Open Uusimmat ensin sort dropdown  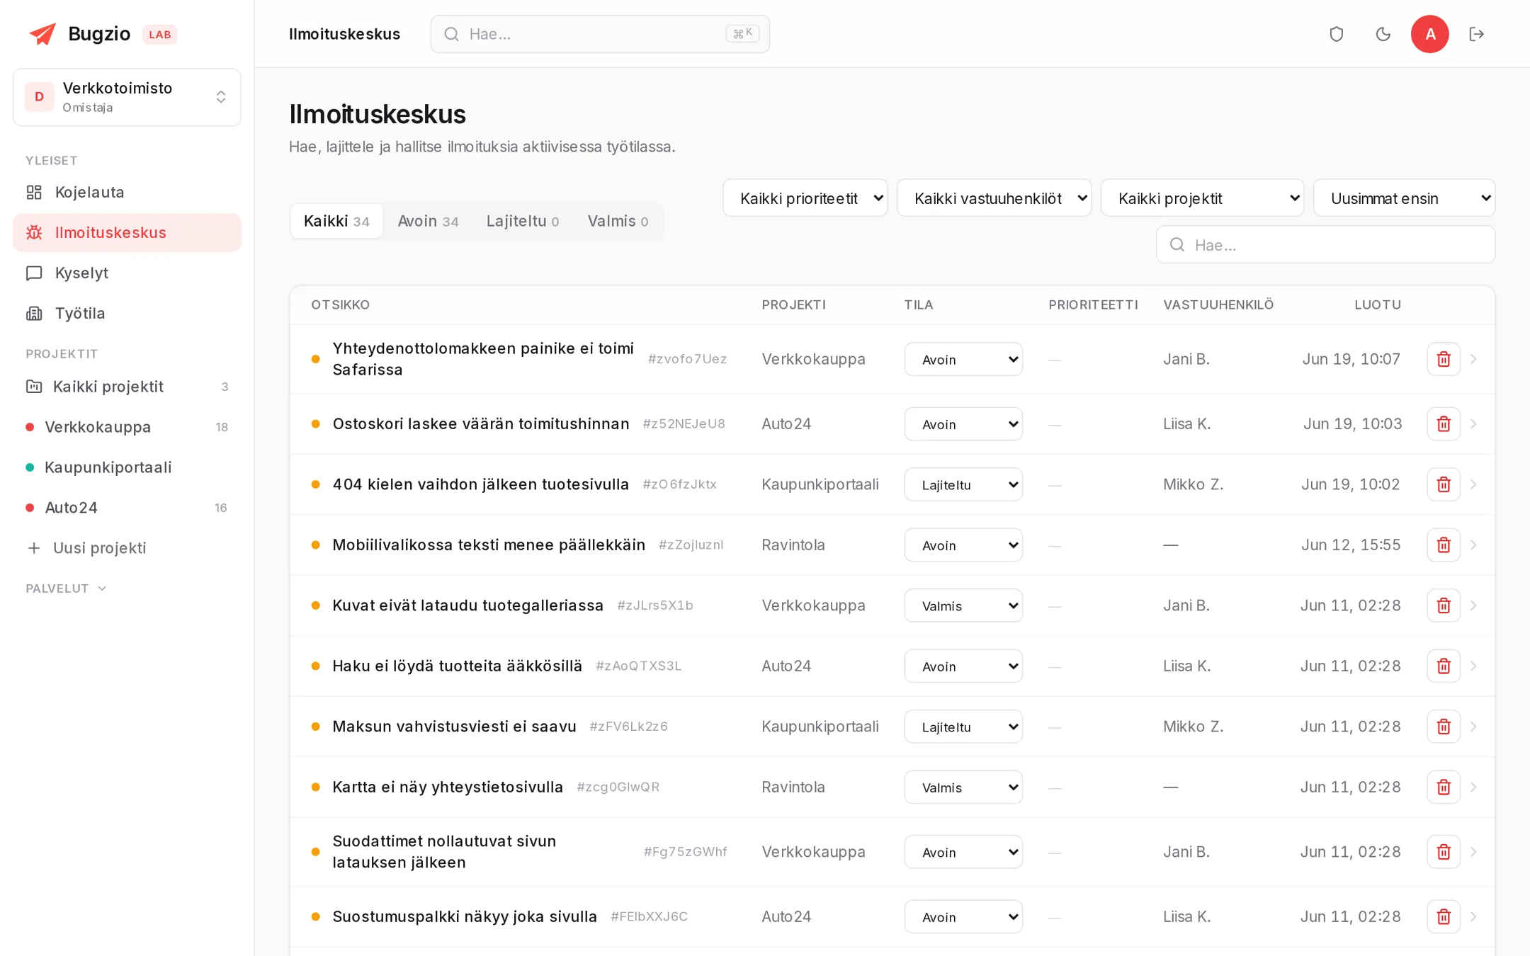pyautogui.click(x=1404, y=198)
